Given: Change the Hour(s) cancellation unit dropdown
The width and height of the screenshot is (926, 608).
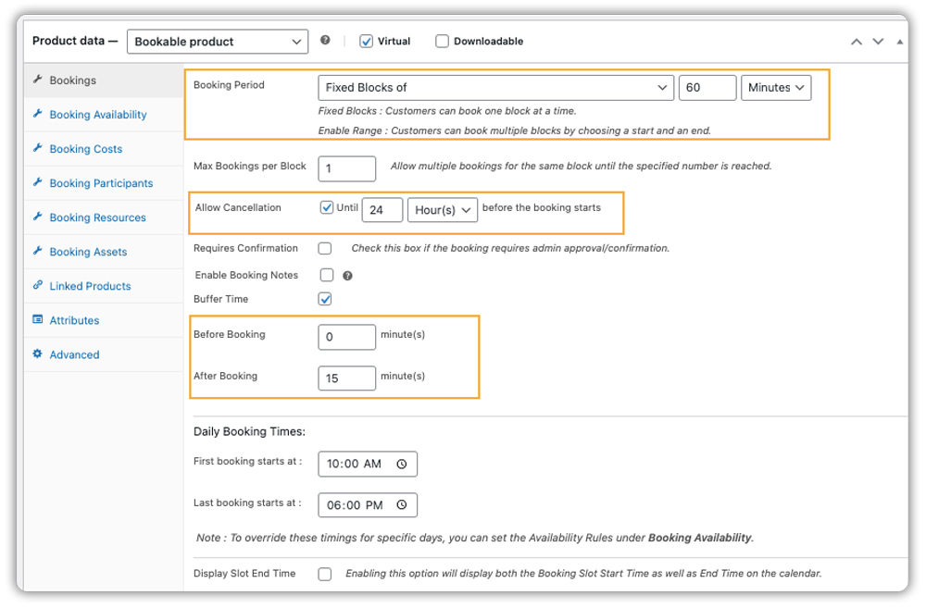Looking at the screenshot, I should pos(443,210).
